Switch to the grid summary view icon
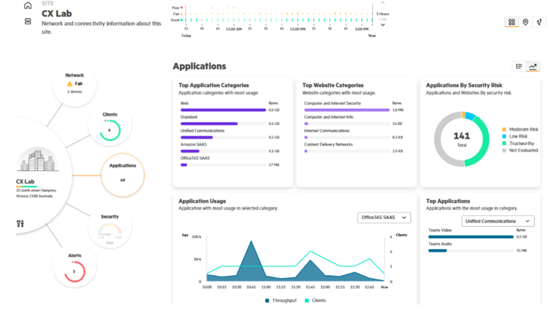This screenshot has width=549, height=312. (511, 22)
